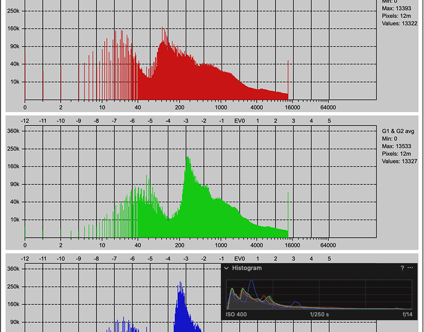This screenshot has height=332, width=424.
Task: Click Values: 13327 in green channel stats
Action: [x=399, y=161]
